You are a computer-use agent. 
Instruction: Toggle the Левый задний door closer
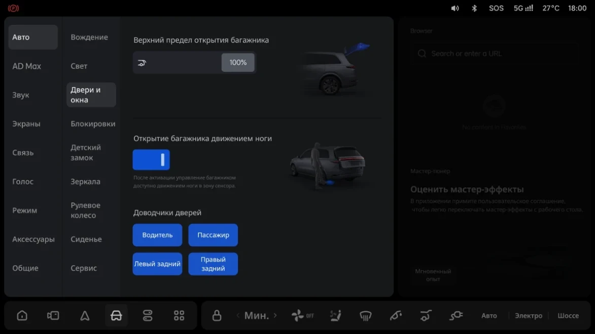157,264
